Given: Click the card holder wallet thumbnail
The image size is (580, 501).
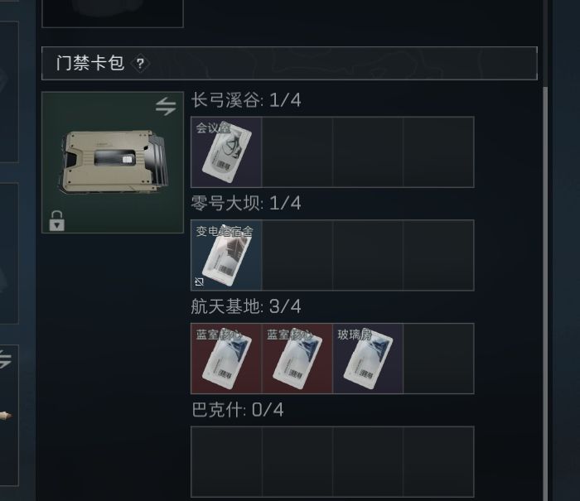Looking at the screenshot, I should [x=113, y=162].
